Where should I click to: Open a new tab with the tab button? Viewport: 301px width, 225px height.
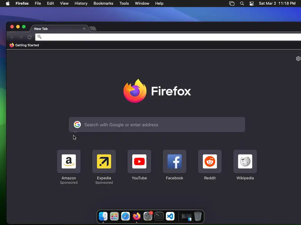pyautogui.click(x=93, y=28)
